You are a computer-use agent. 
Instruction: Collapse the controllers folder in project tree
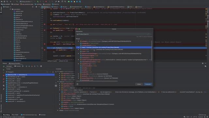coord(10,9)
